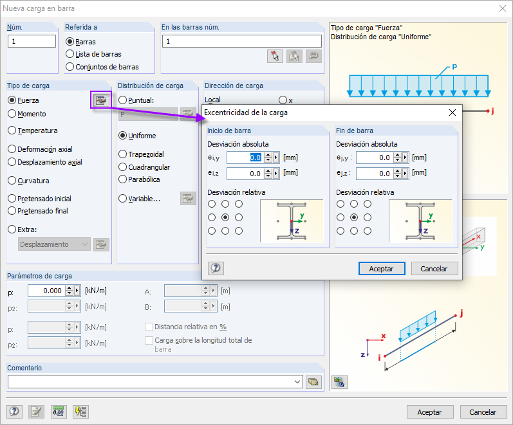
Task: Expand arrow menu beside e j,z field
Action: click(x=405, y=173)
